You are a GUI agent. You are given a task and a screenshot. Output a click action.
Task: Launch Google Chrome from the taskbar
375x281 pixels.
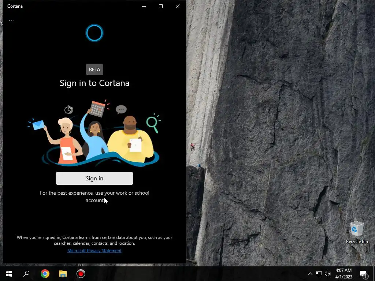pos(45,274)
